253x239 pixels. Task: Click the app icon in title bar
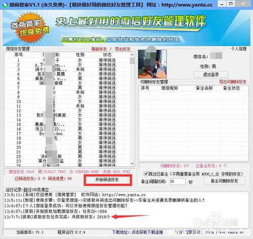(x=6, y=5)
